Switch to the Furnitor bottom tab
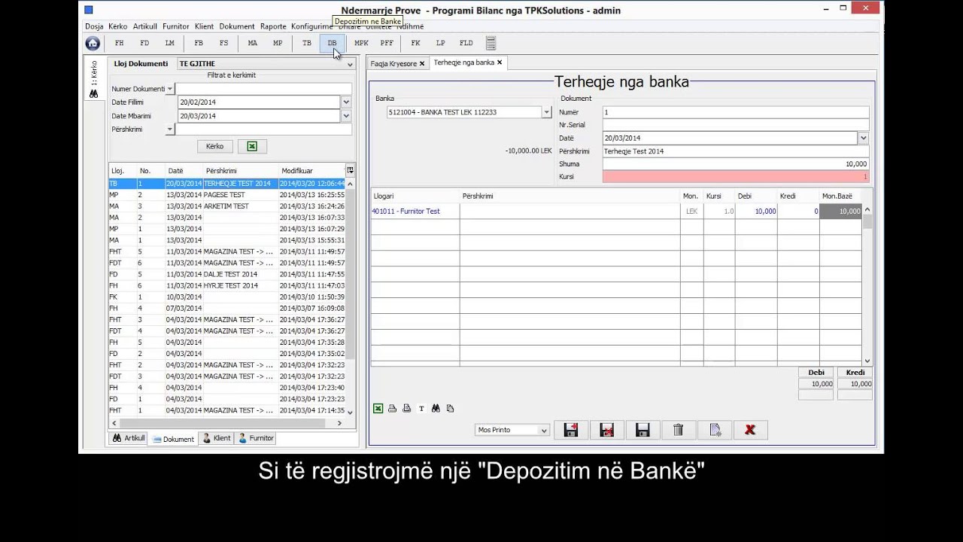 (x=257, y=438)
